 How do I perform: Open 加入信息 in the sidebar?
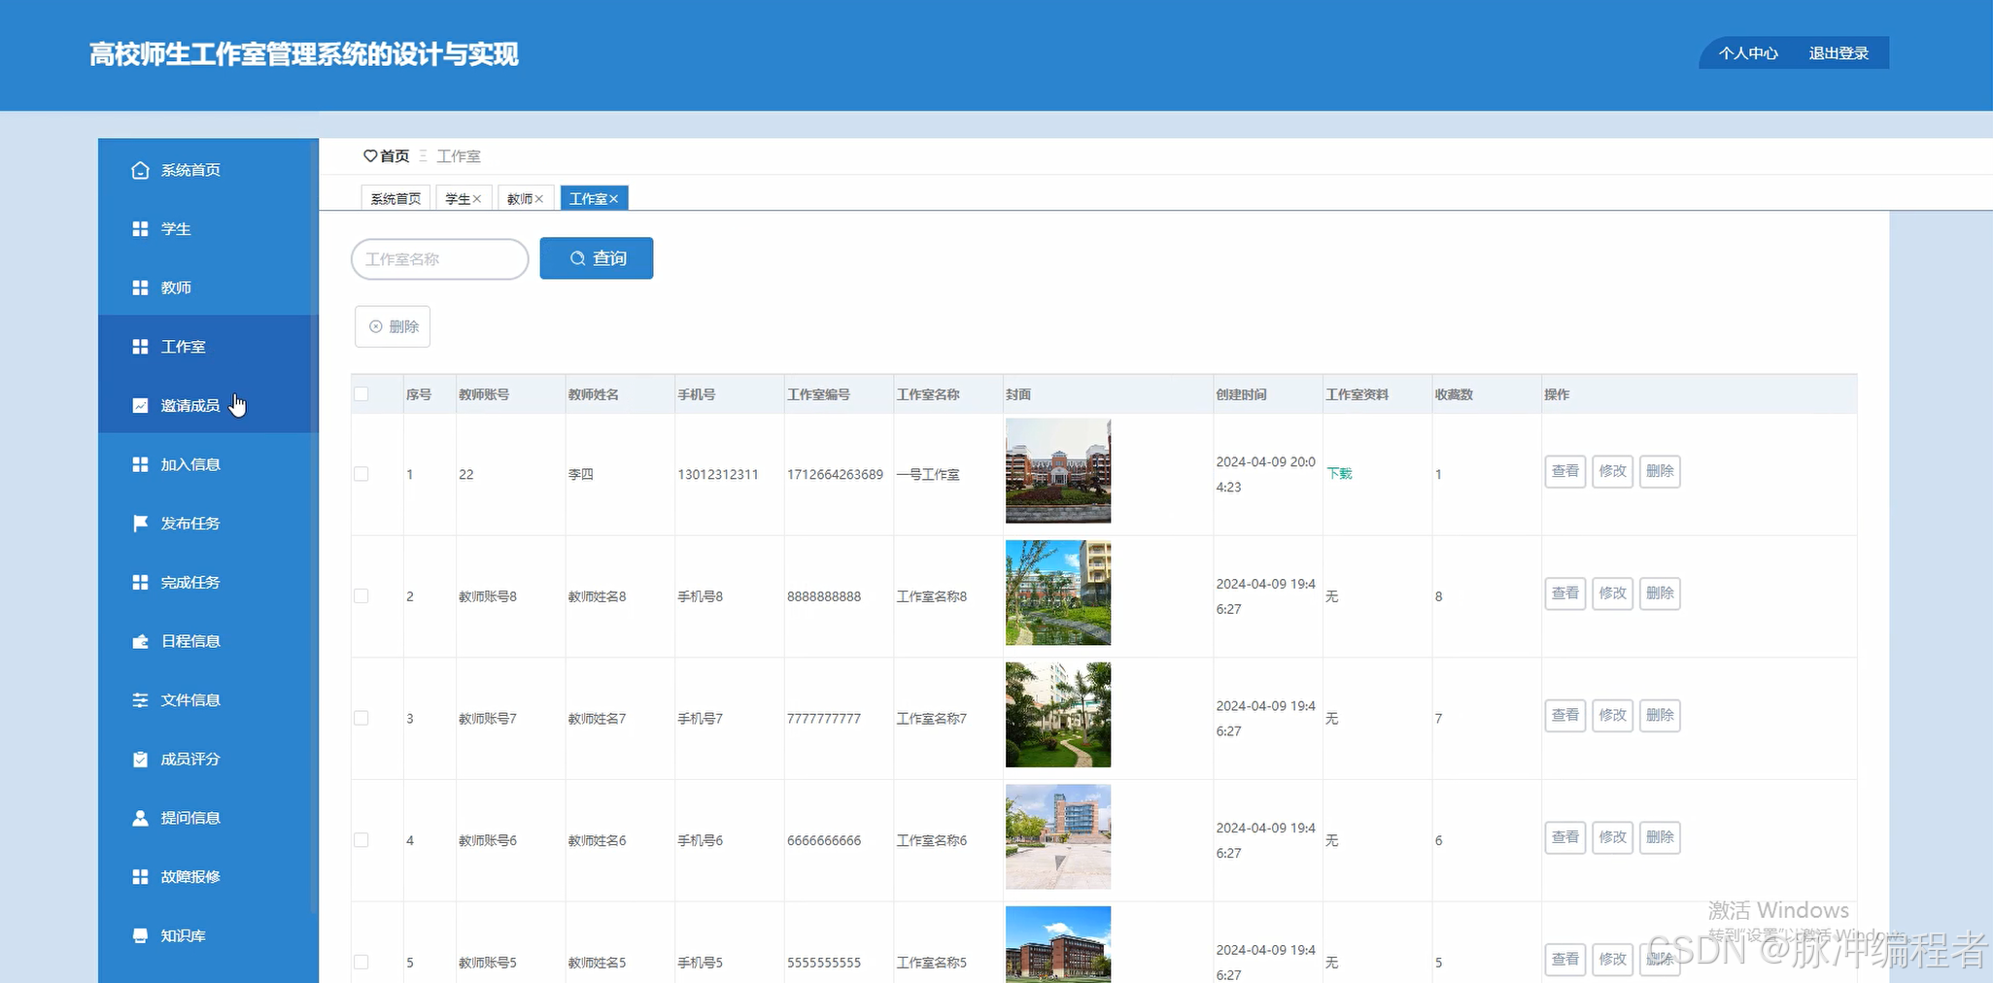(x=208, y=464)
